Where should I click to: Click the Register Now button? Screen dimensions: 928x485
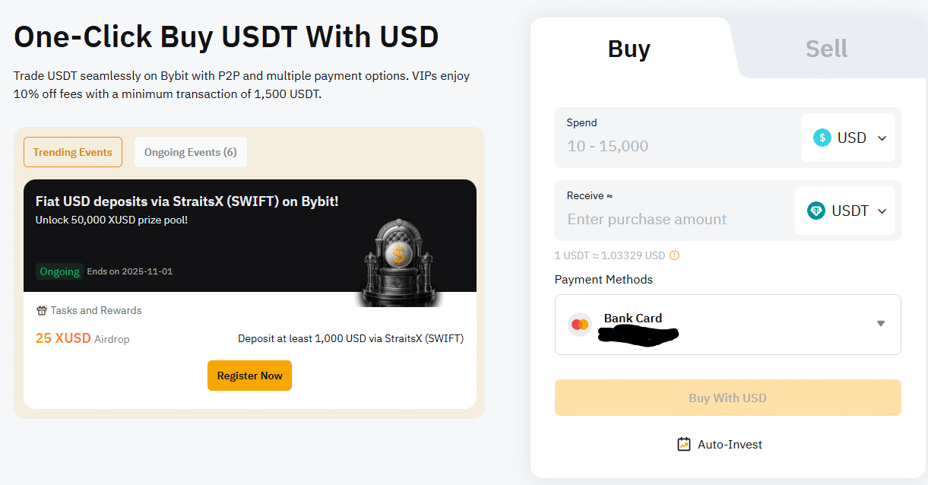pyautogui.click(x=249, y=376)
